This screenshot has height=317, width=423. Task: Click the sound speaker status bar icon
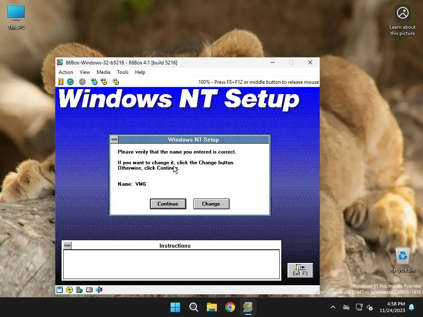tap(99, 290)
